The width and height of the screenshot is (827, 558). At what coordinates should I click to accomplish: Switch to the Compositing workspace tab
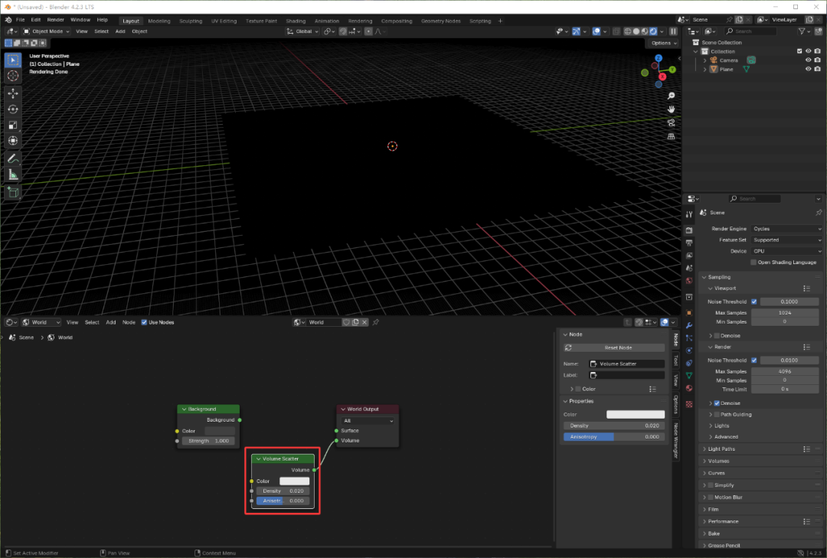[397, 21]
